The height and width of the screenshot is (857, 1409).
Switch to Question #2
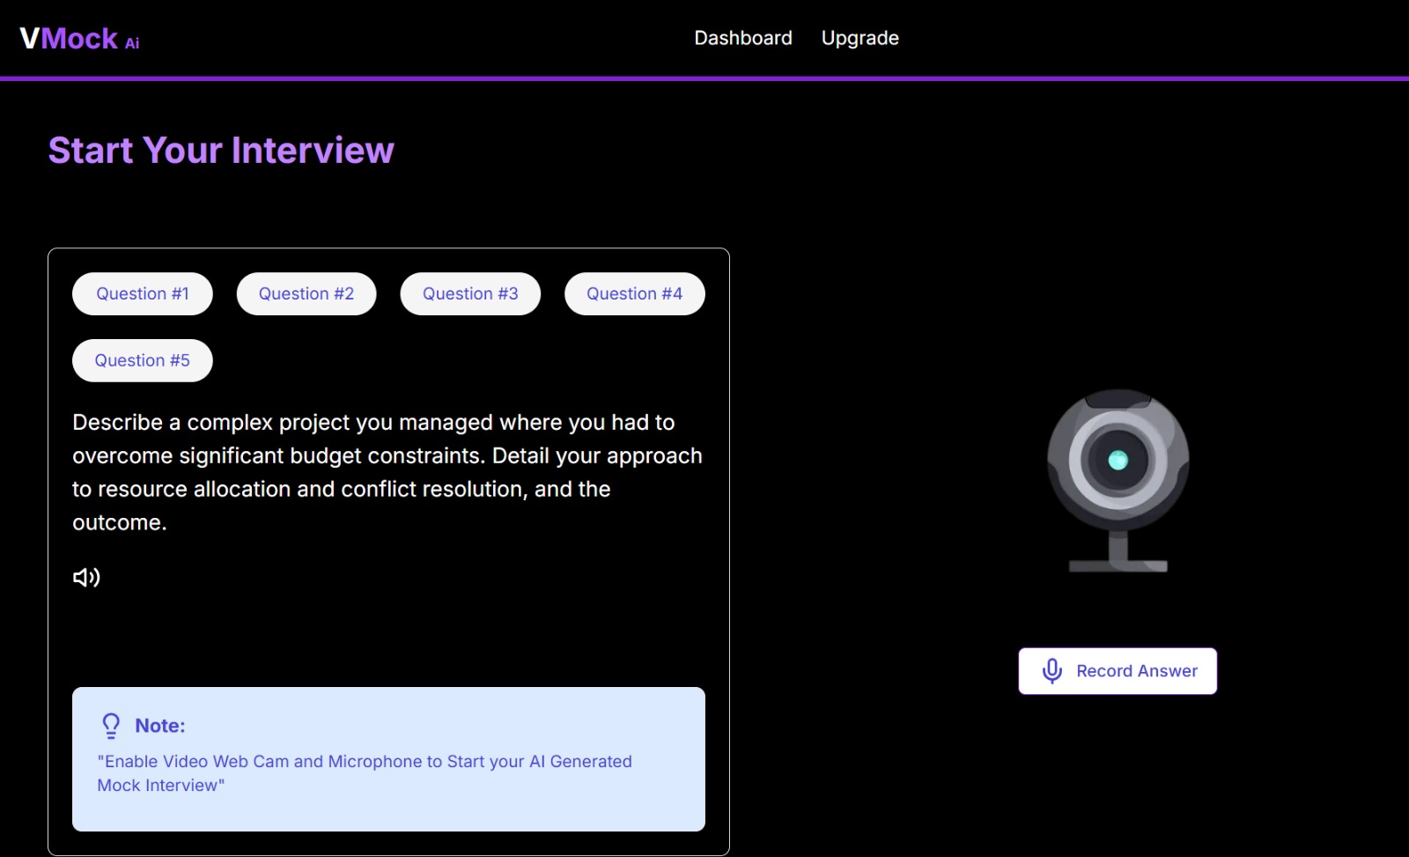click(x=306, y=294)
